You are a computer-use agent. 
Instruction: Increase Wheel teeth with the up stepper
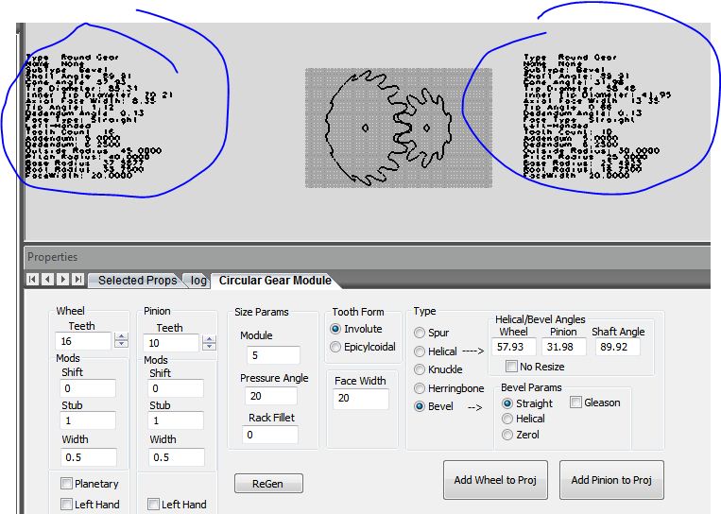[120, 337]
